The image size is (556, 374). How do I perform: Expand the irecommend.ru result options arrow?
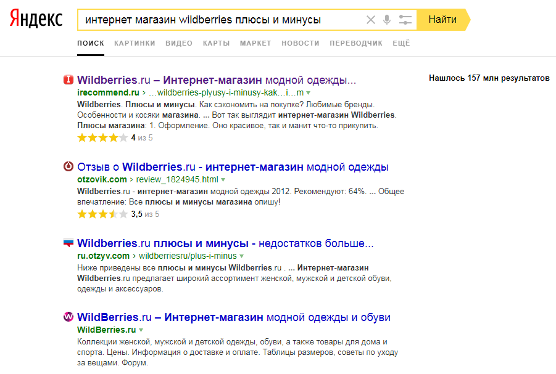tap(309, 93)
